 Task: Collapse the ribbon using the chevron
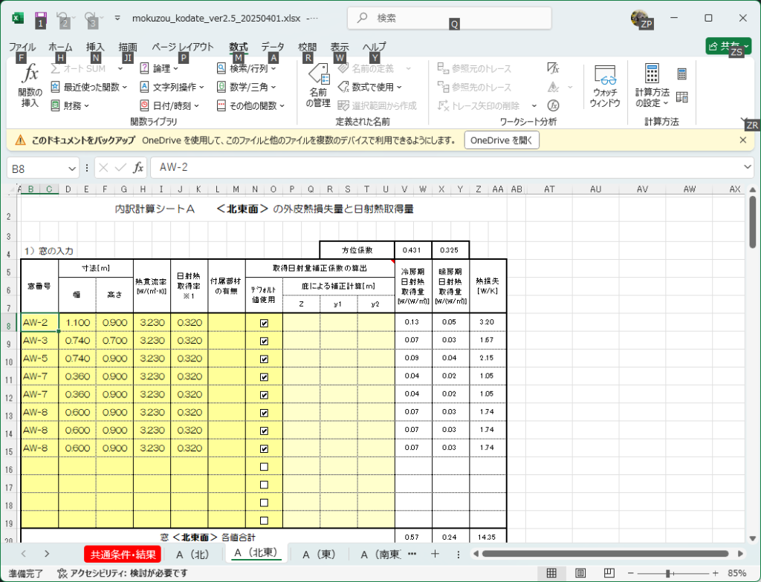pyautogui.click(x=743, y=120)
